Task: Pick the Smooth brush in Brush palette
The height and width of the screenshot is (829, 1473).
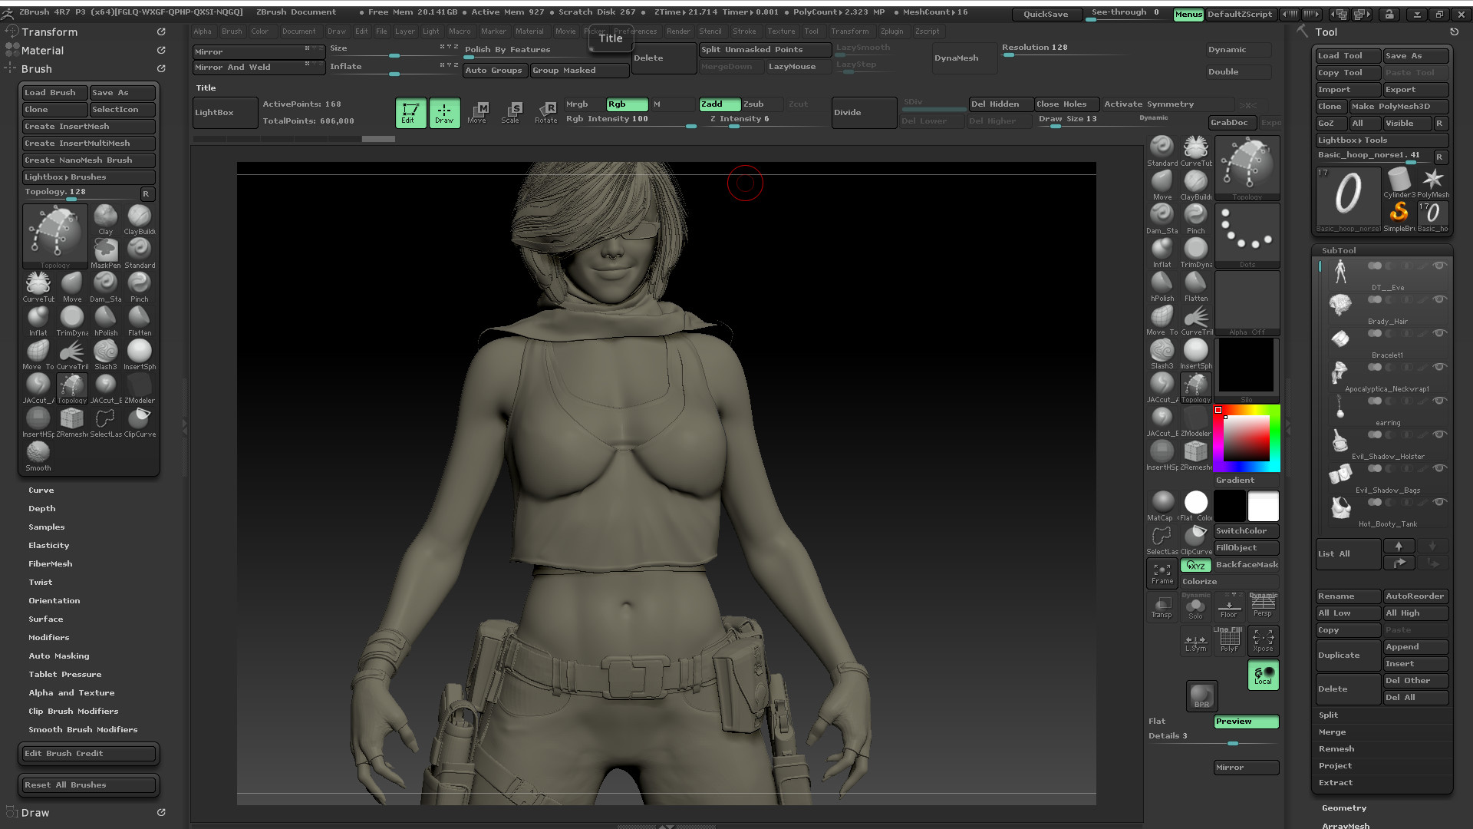Action: [38, 456]
